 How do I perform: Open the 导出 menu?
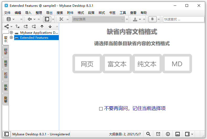click(x=49, y=13)
